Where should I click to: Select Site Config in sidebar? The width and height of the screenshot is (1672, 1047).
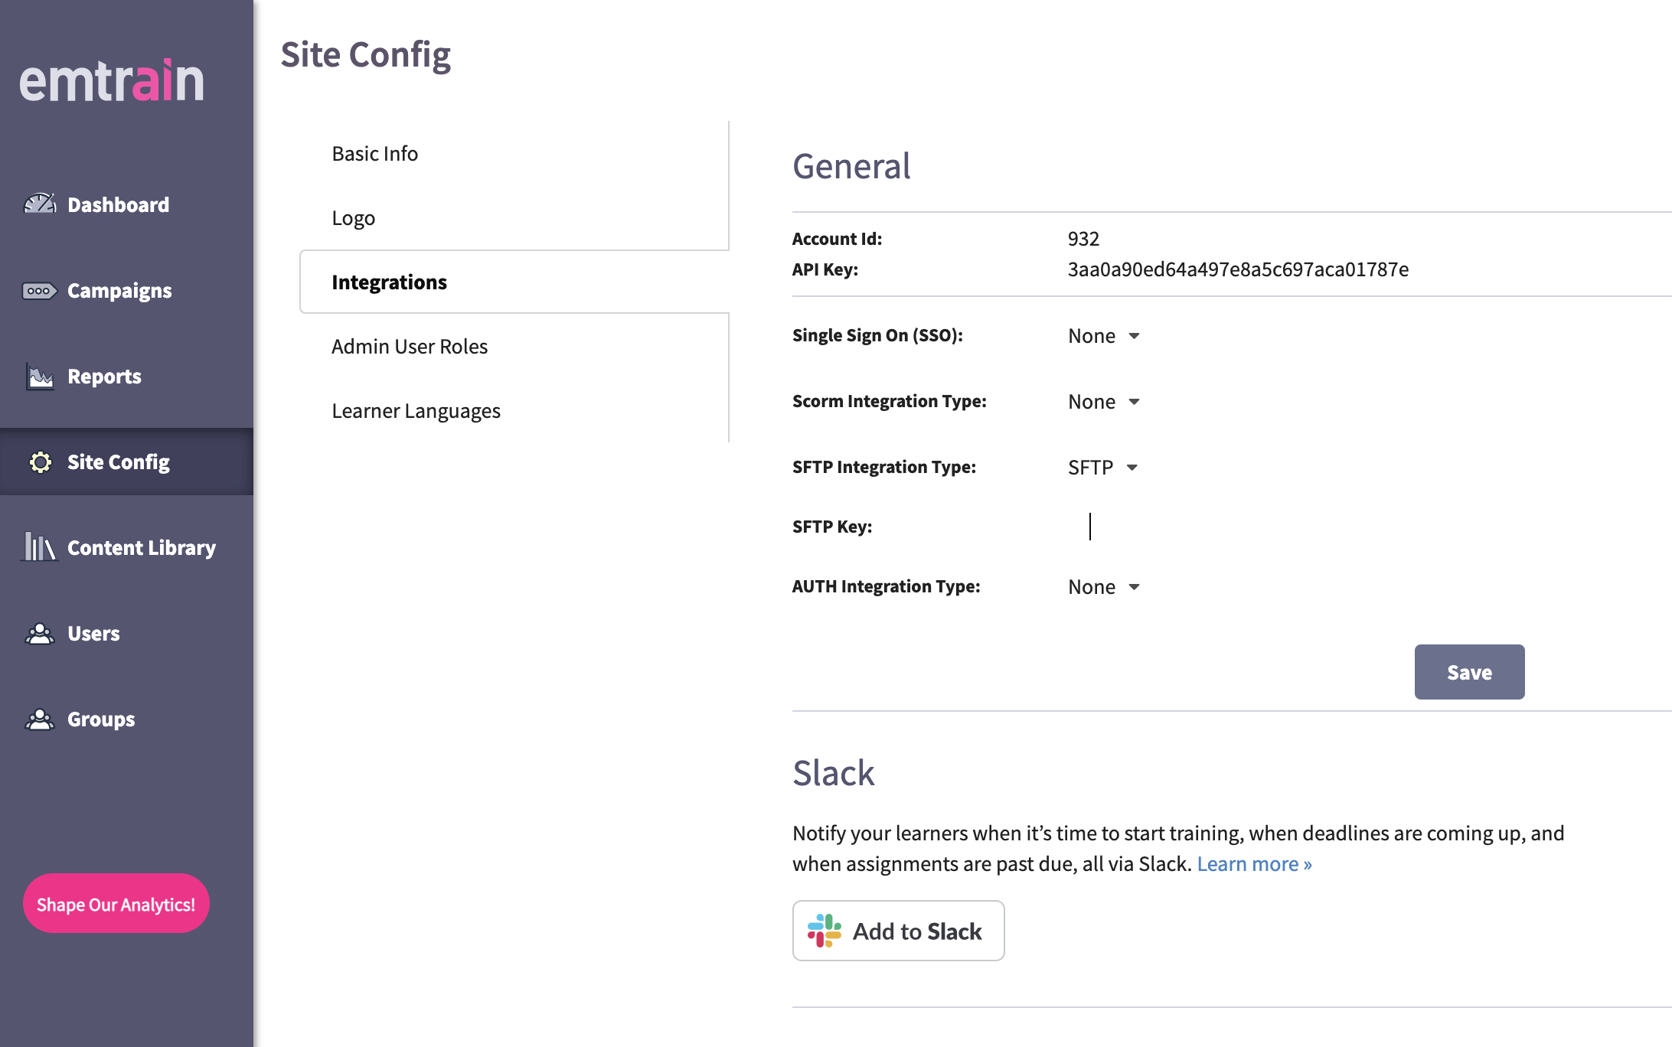pyautogui.click(x=126, y=462)
